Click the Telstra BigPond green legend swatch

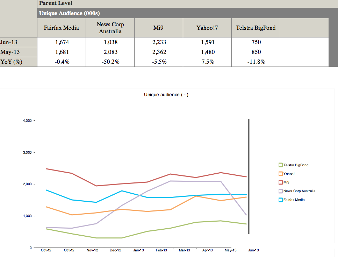[280, 165]
